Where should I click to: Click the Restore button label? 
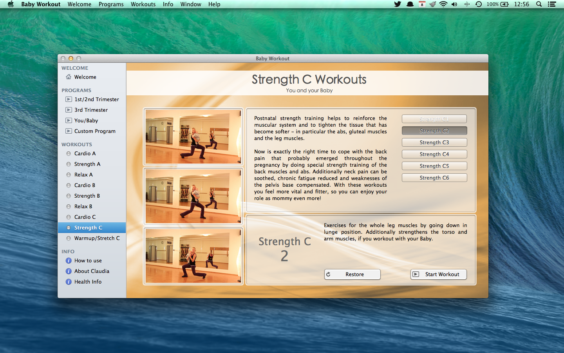(354, 274)
